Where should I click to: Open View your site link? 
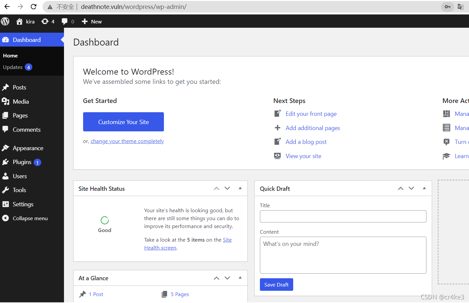pyautogui.click(x=303, y=156)
